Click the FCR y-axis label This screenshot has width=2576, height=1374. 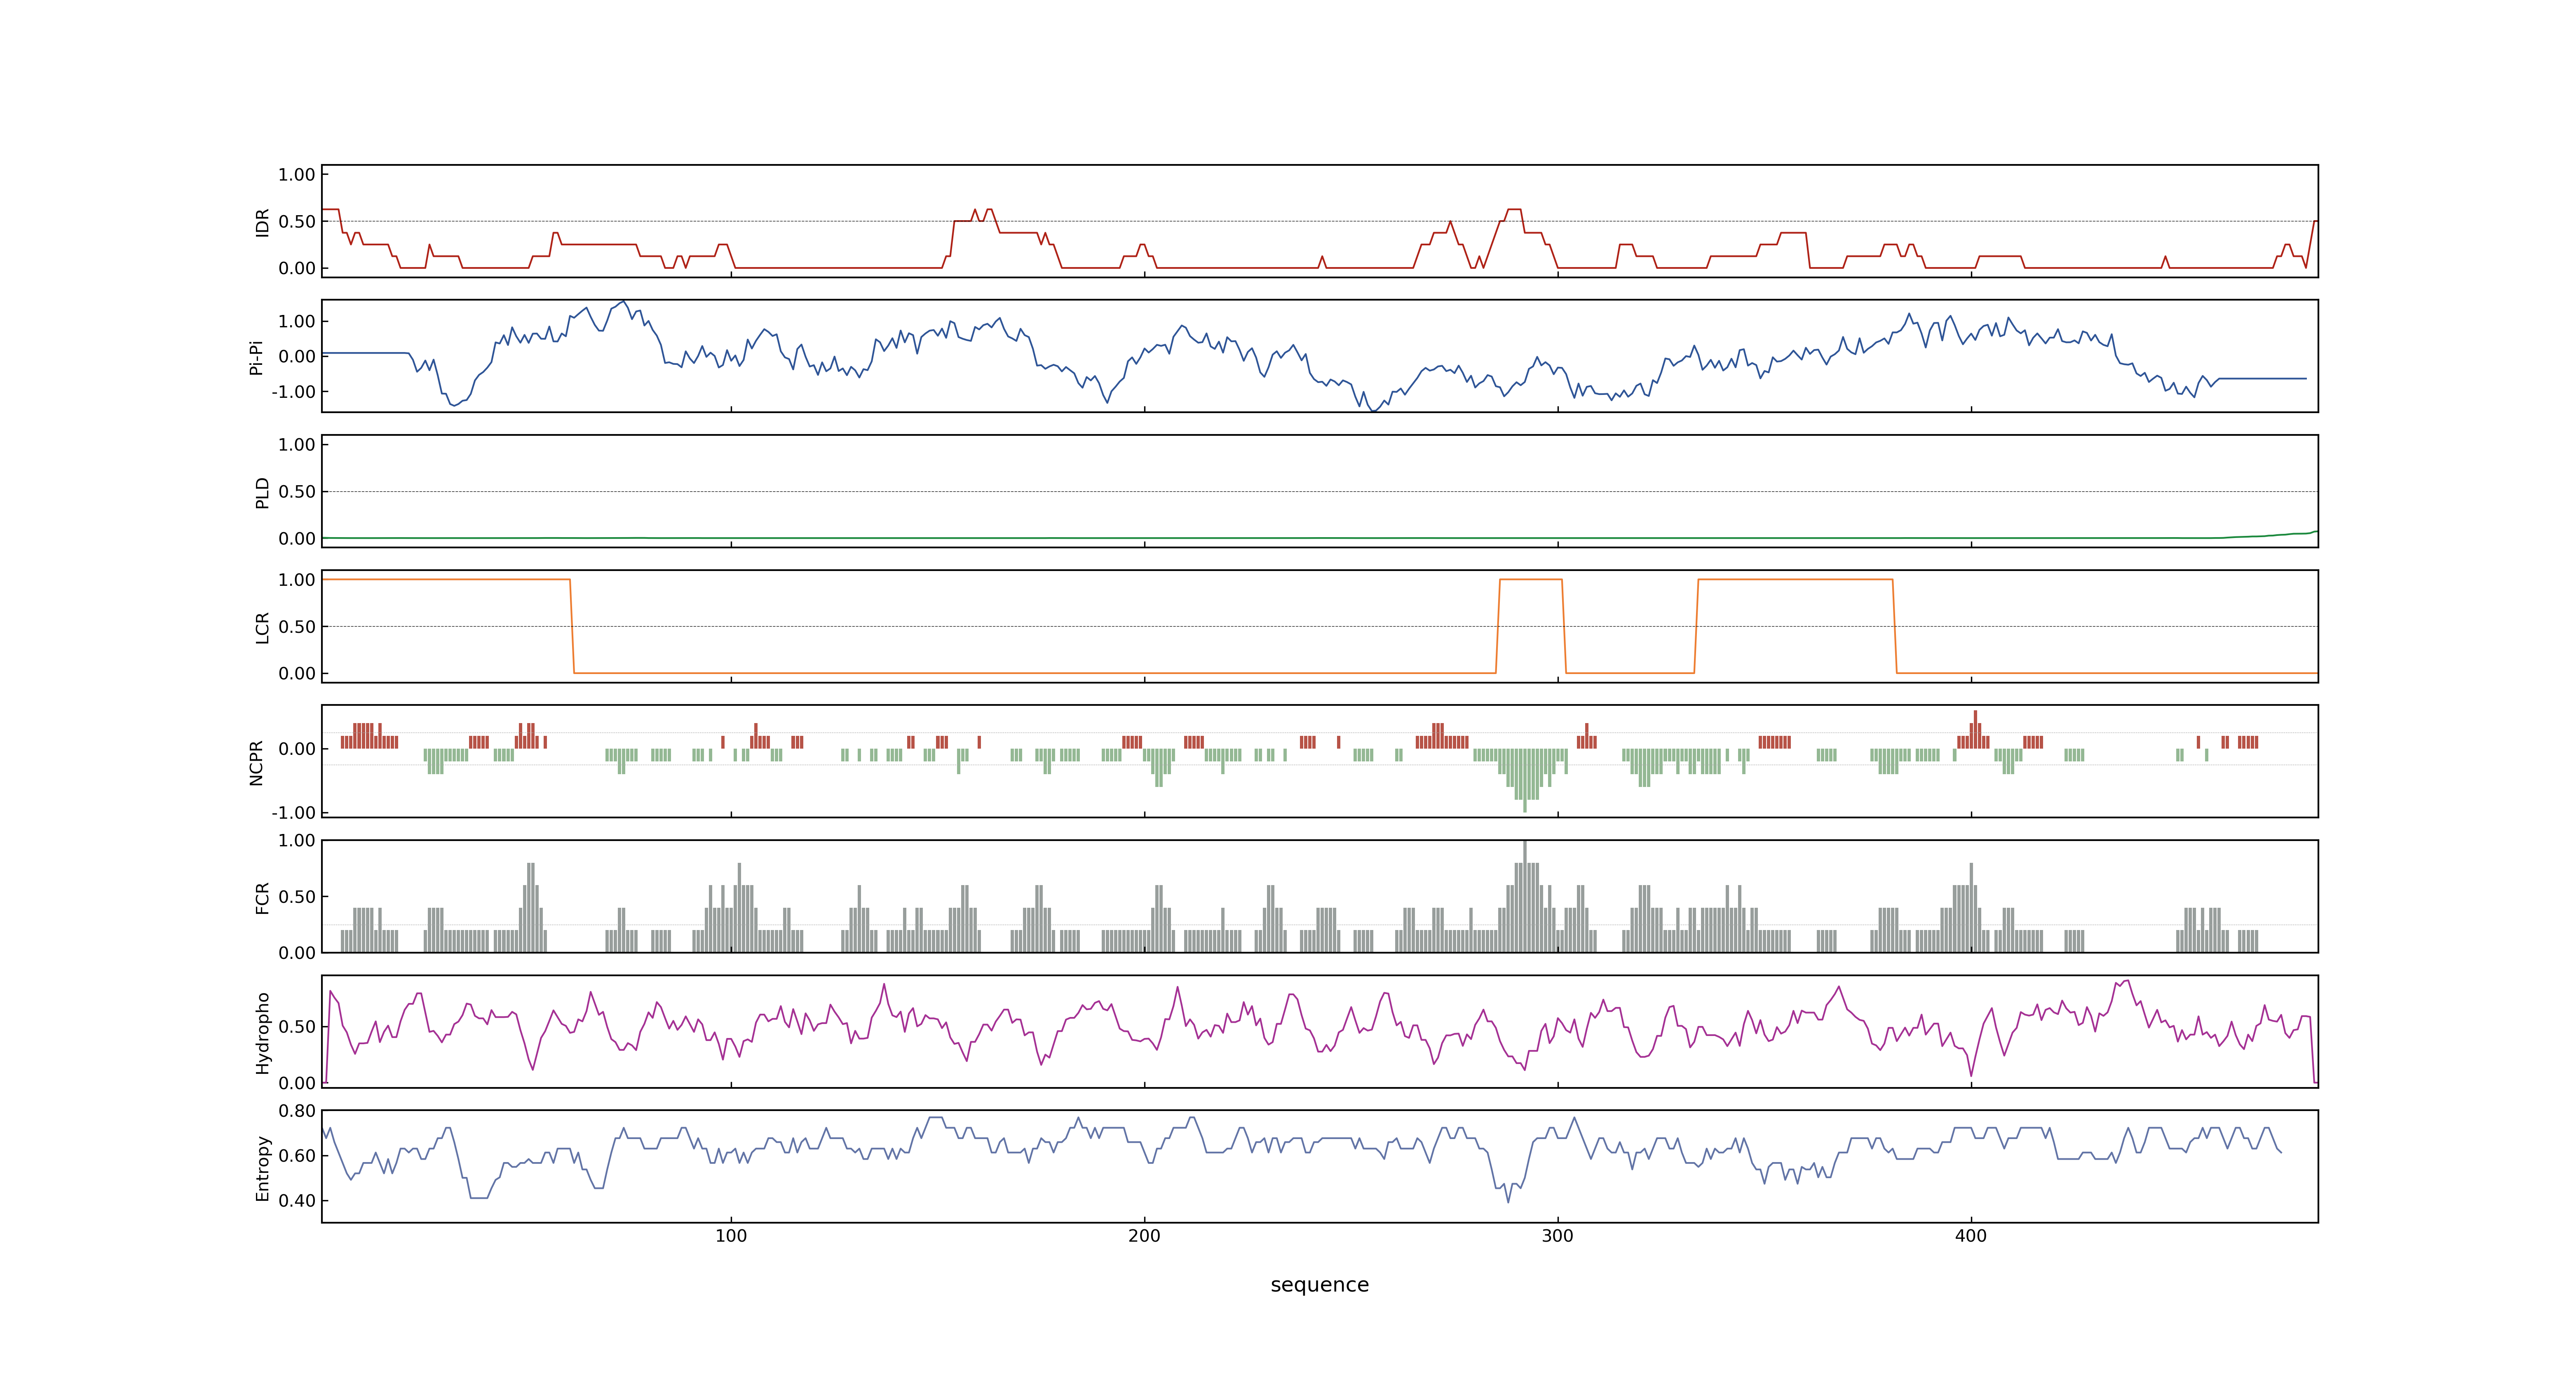(262, 897)
